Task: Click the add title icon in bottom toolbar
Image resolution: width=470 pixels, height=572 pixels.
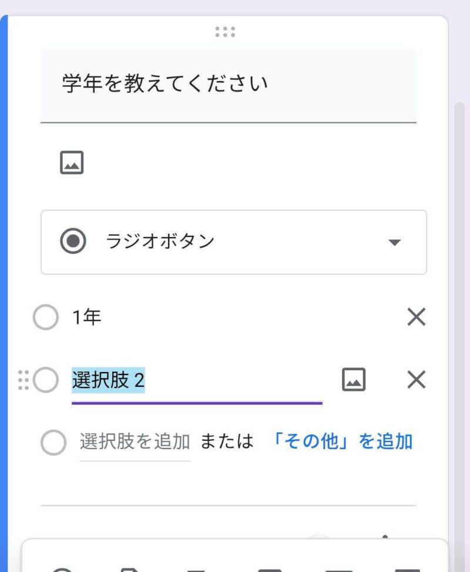Action: coord(196,570)
